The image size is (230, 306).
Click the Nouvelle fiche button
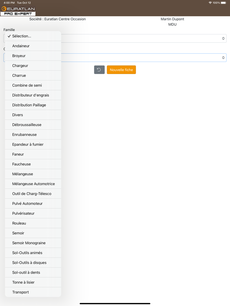tap(121, 70)
